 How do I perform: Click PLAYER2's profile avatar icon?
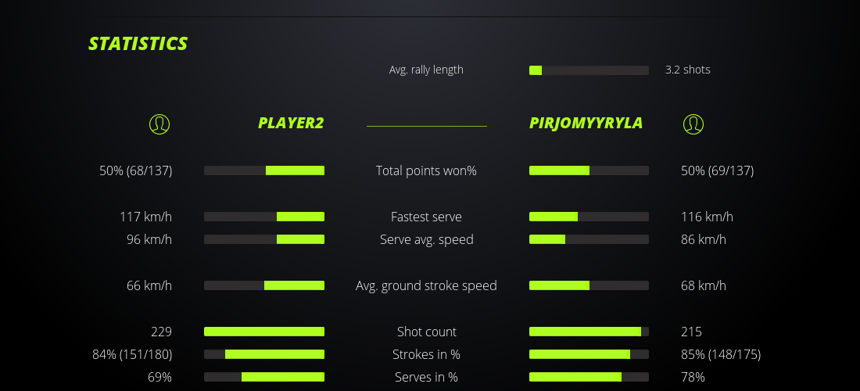(x=159, y=124)
